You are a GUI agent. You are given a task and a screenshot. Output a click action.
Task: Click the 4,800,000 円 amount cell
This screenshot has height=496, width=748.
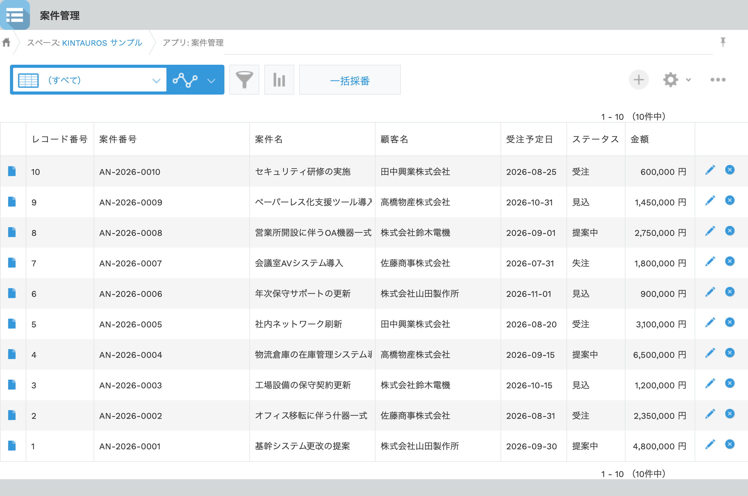coord(659,446)
